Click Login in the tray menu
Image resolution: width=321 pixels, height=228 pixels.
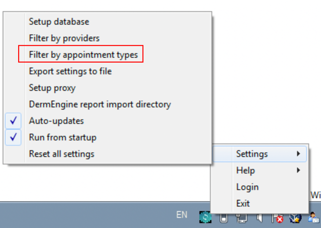point(247,187)
